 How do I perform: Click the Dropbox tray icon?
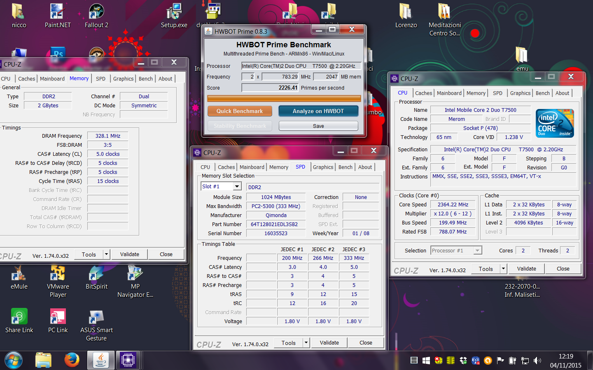point(463,361)
